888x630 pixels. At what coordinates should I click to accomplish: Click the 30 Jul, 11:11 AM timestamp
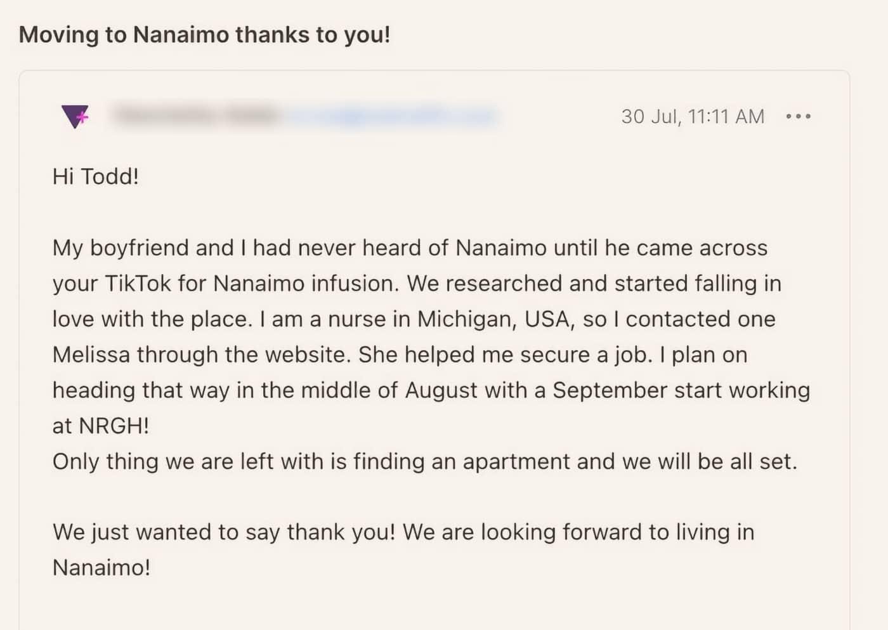[693, 117]
